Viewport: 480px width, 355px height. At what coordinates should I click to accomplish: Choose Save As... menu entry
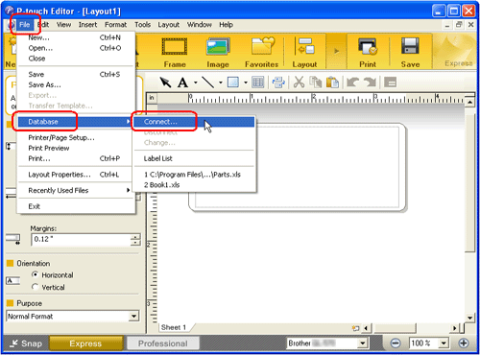[x=76, y=84]
